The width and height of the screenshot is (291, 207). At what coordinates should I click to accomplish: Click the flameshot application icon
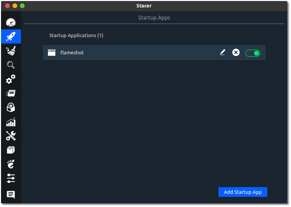51,52
